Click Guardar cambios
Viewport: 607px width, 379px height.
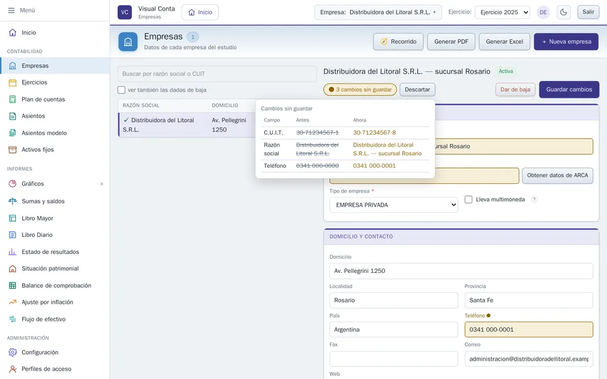569,89
